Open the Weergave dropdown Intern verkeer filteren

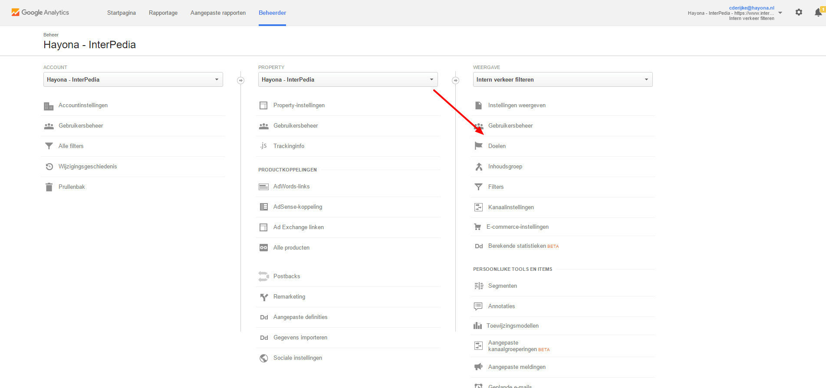(563, 79)
